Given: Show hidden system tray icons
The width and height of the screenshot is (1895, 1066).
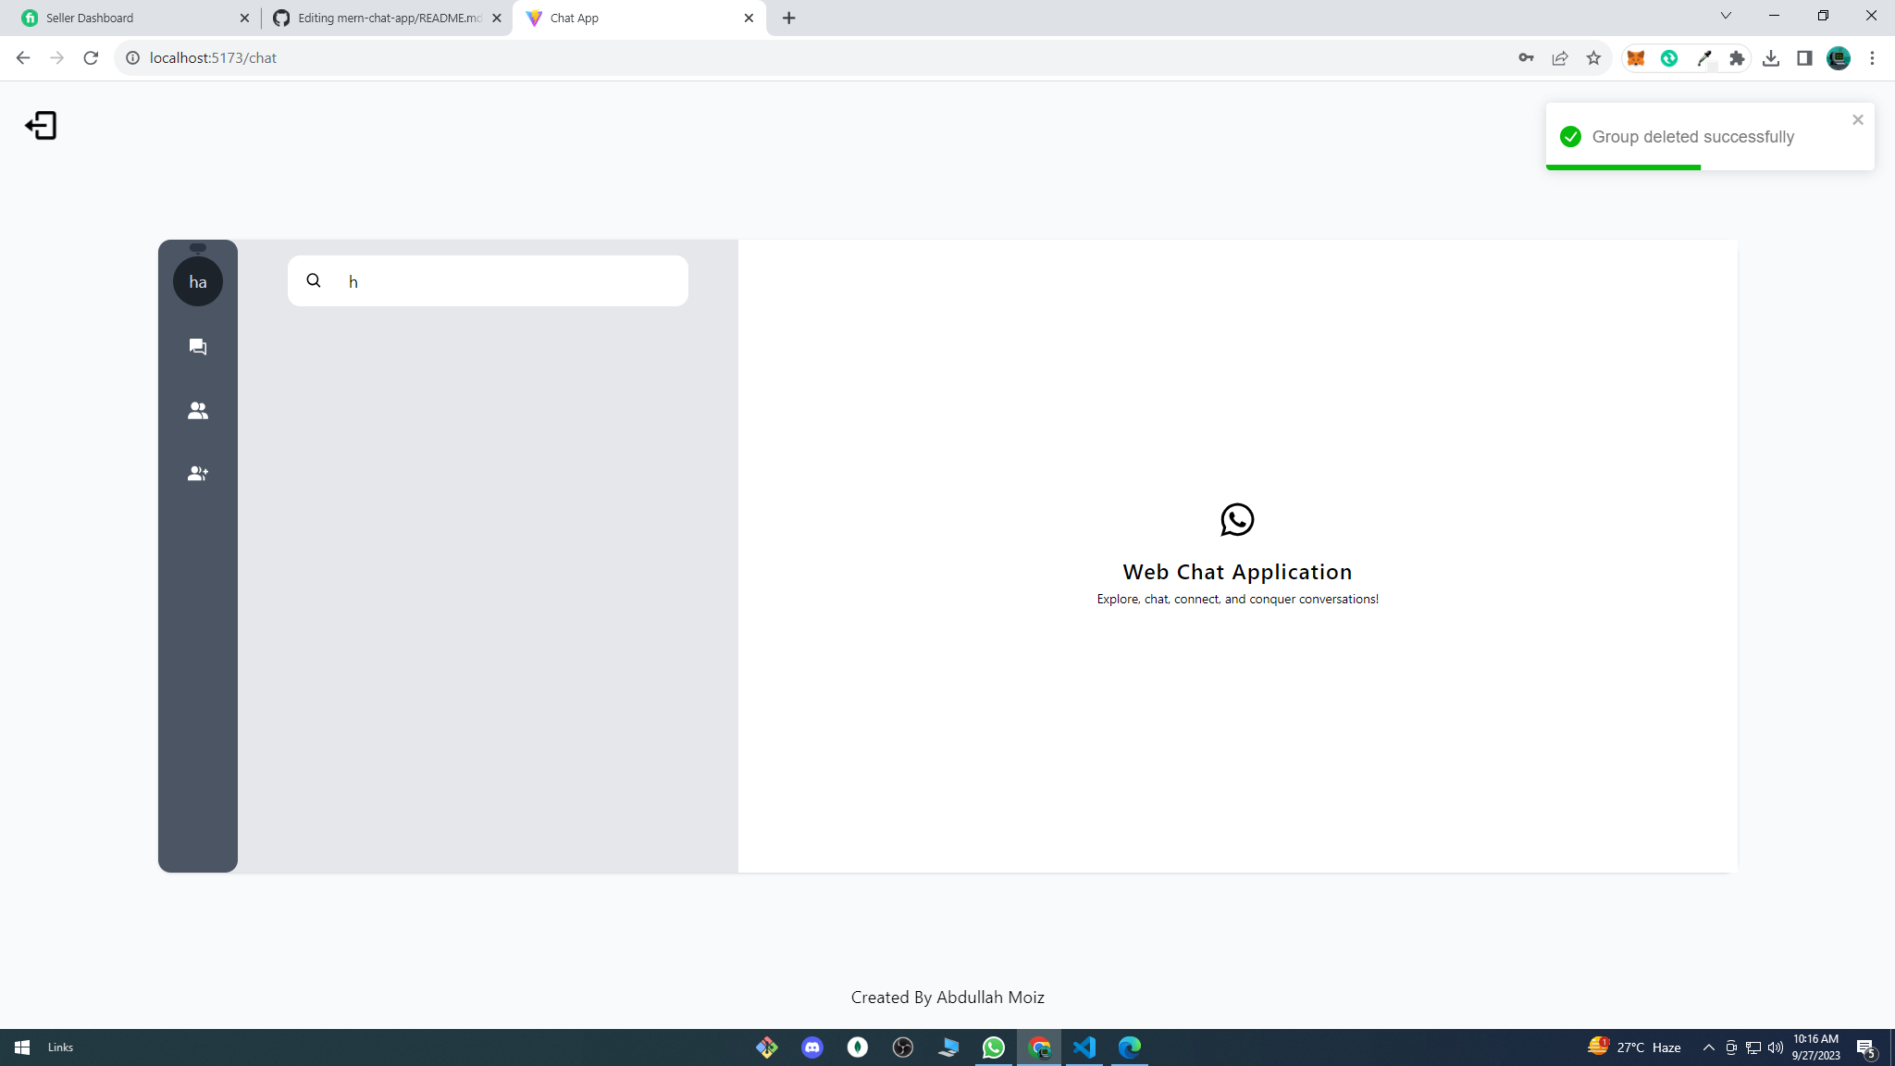Looking at the screenshot, I should click(x=1708, y=1047).
